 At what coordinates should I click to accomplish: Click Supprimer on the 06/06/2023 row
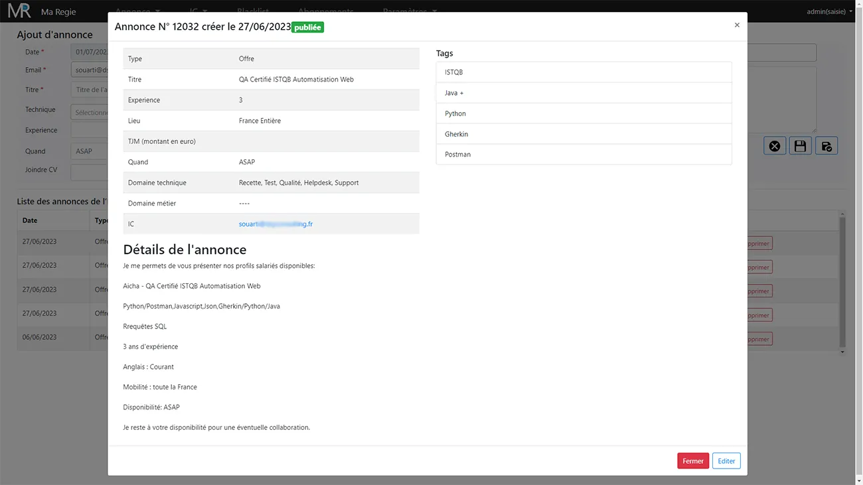pos(759,339)
